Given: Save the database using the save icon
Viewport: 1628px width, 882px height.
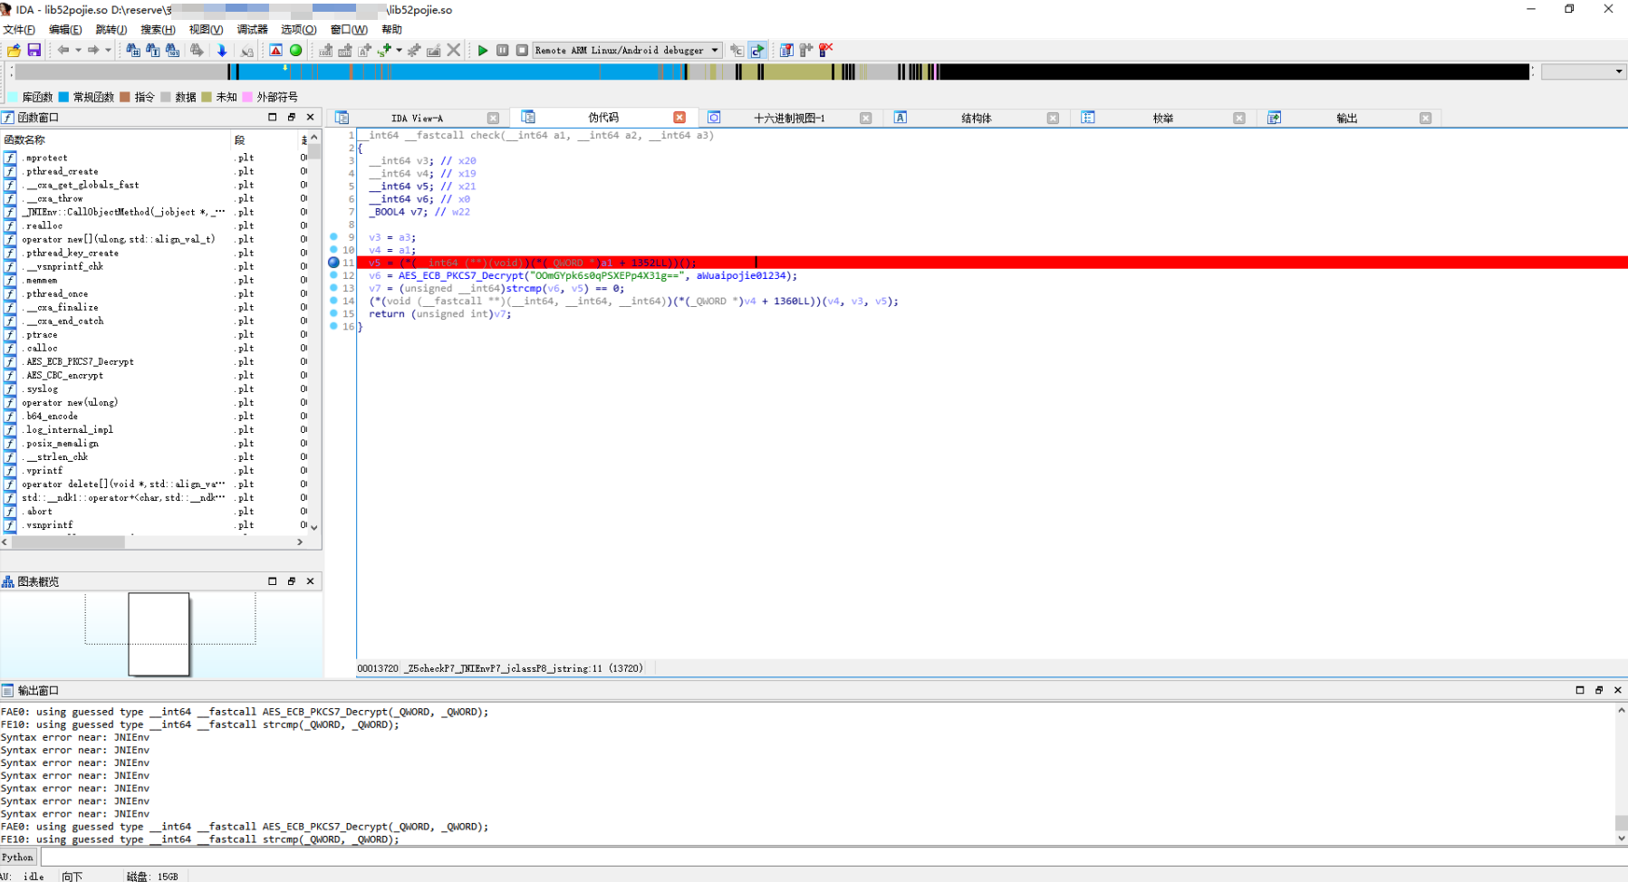Looking at the screenshot, I should [34, 50].
